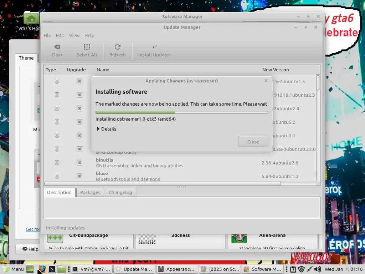Click the Select All toolbar icon

(87, 51)
